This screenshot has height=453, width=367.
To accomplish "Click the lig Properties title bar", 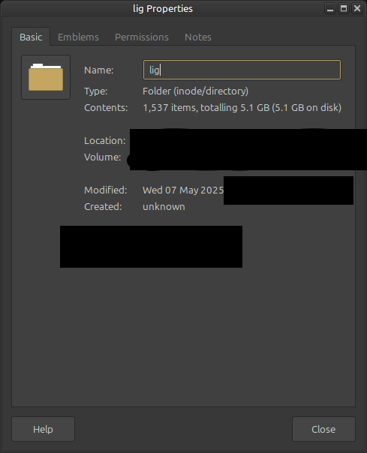I will (163, 9).
